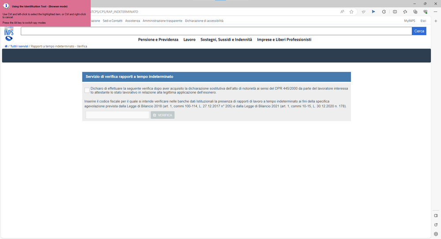
Task: Click the site search input field
Action: coord(216,31)
